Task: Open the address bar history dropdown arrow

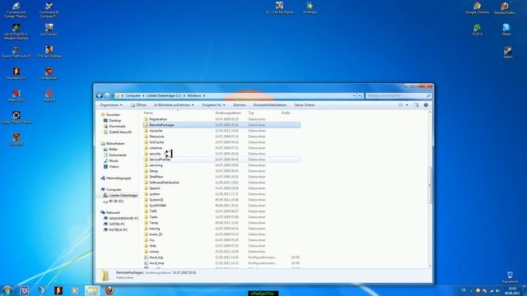Action: pos(354,95)
